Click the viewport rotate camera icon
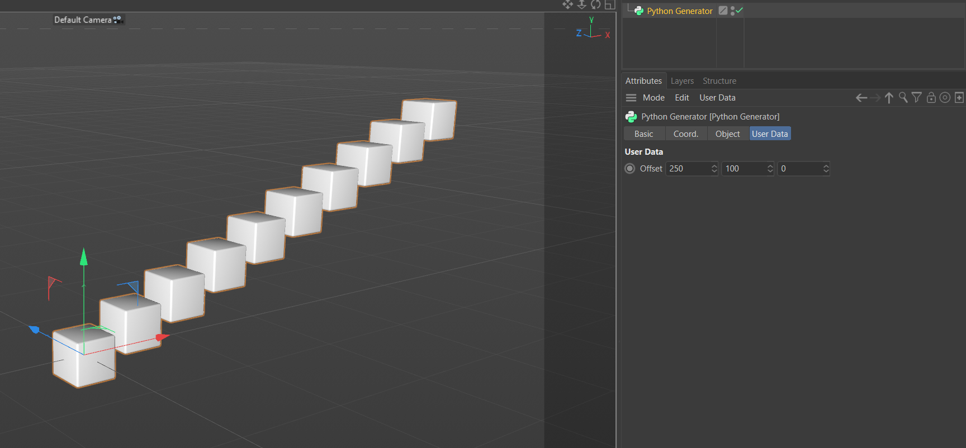Image resolution: width=966 pixels, height=448 pixels. tap(596, 4)
